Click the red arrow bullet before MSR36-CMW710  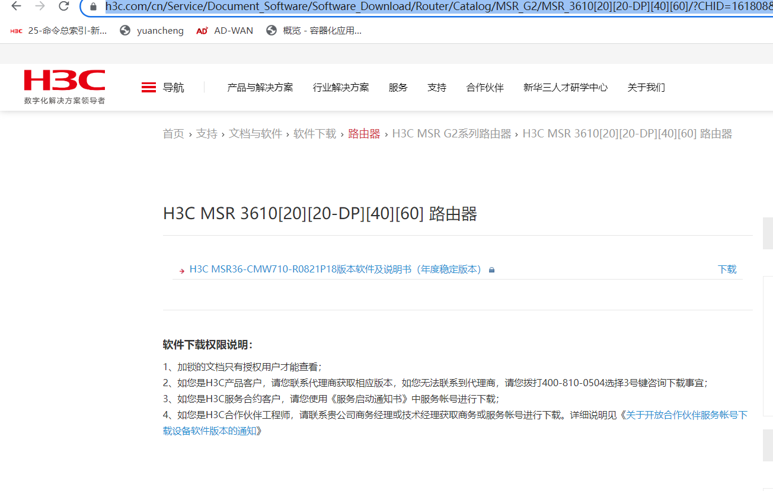pos(182,271)
